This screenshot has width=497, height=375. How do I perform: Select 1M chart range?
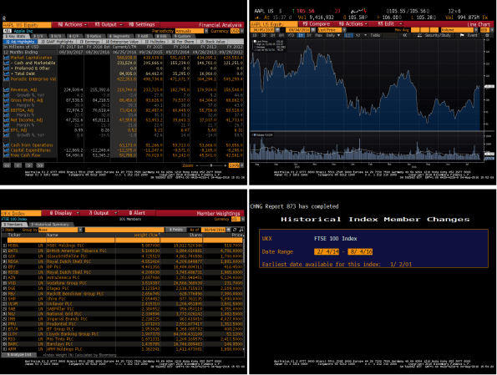tap(273, 35)
